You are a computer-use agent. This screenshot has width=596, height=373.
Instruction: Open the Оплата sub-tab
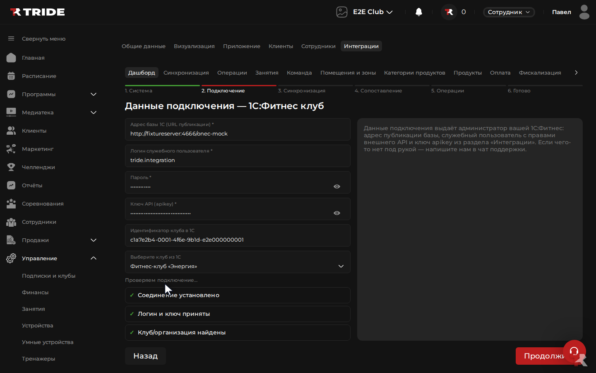click(x=500, y=73)
